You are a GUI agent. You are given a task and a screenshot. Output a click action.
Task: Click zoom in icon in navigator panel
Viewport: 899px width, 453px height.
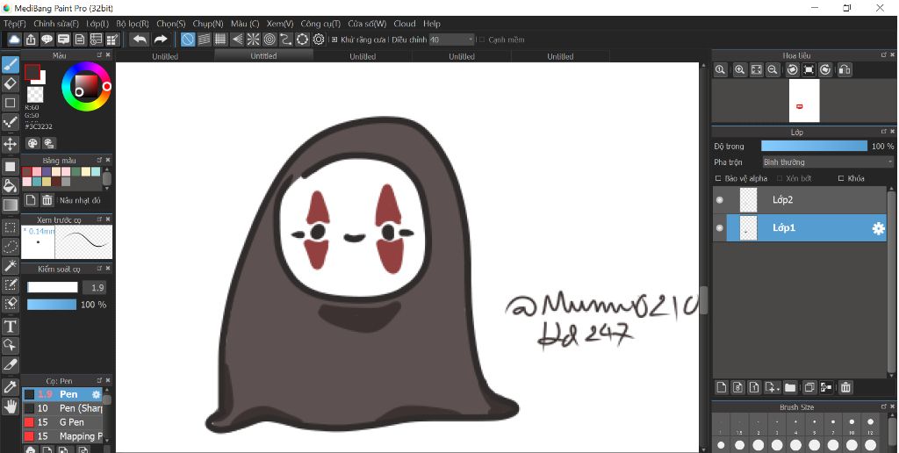coord(739,70)
